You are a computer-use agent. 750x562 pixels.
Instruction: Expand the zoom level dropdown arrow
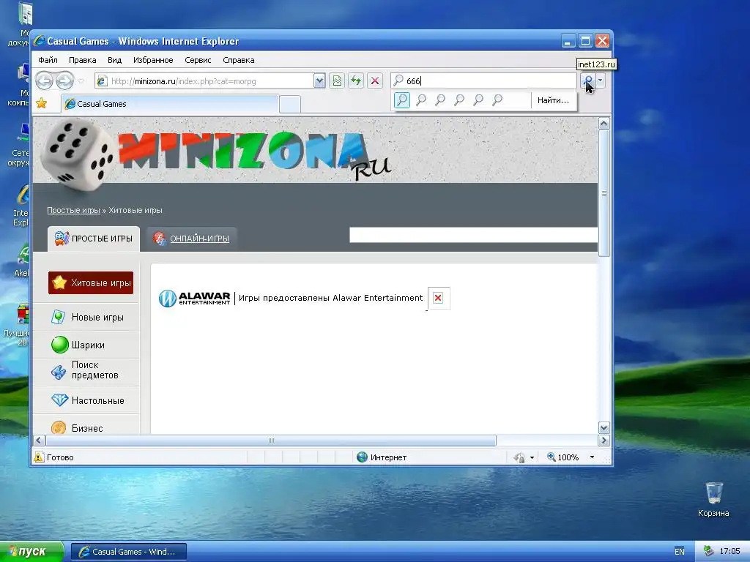pyautogui.click(x=592, y=457)
